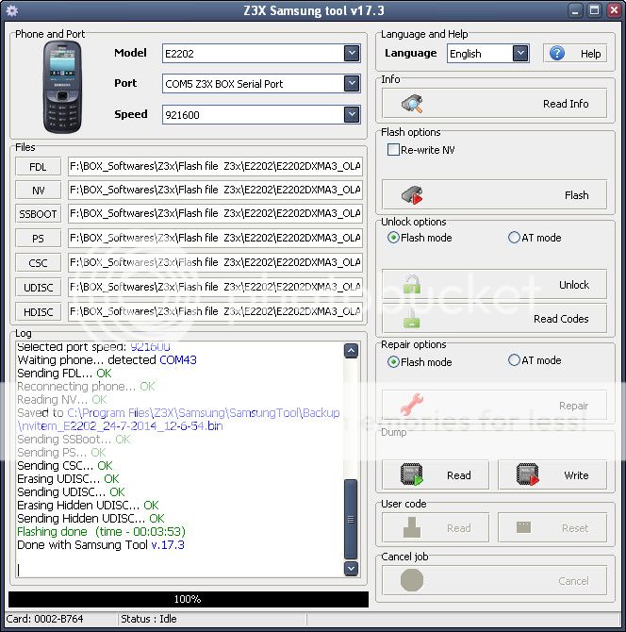Image resolution: width=626 pixels, height=632 pixels.
Task: Click the E2202 phone picture
Action: tap(62, 87)
